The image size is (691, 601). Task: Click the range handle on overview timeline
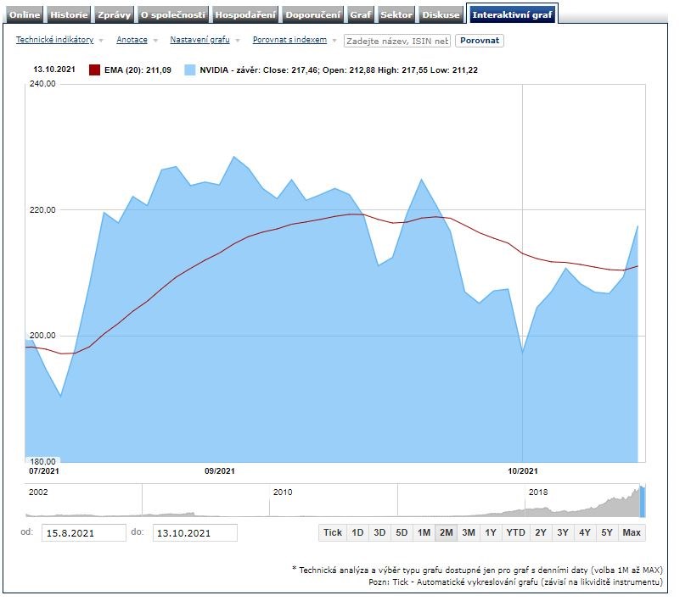click(642, 500)
